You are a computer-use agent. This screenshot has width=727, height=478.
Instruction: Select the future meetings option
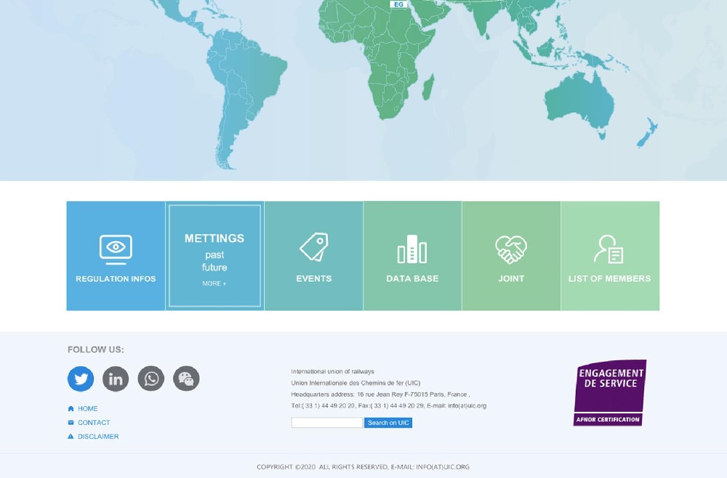coord(214,267)
